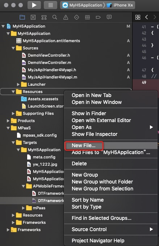Click the entitlements file icon
Viewport: 159px width, 246px height.
point(19,41)
